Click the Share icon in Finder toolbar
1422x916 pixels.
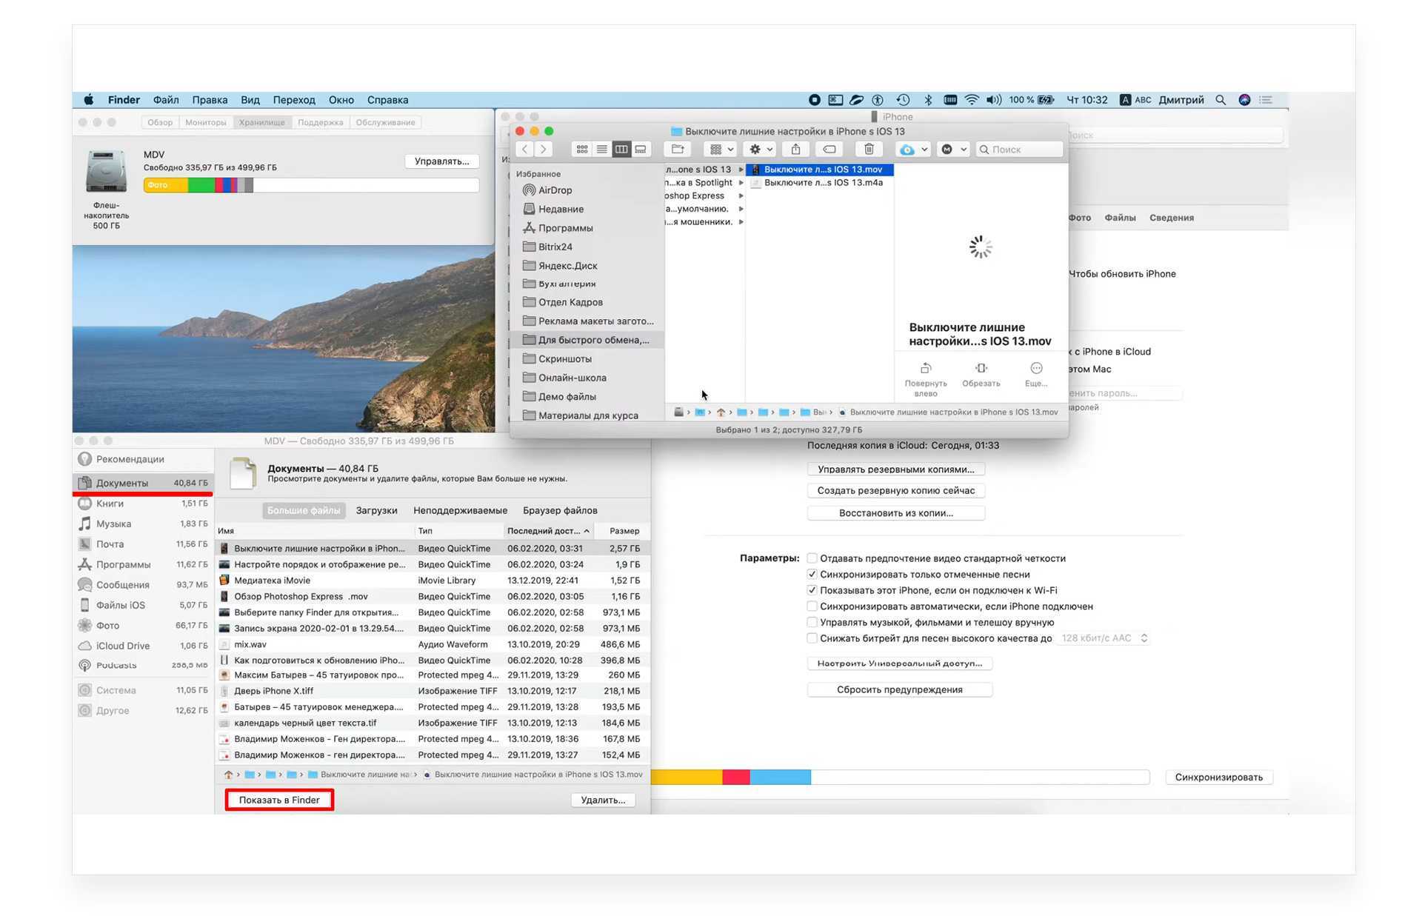click(x=795, y=150)
